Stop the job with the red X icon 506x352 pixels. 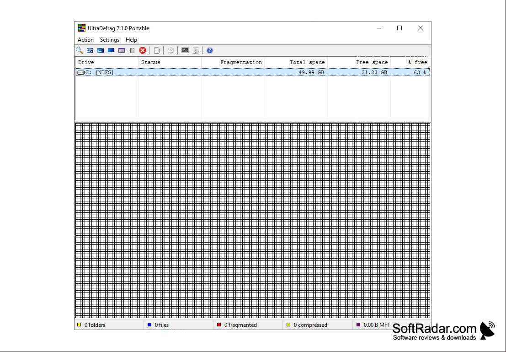[143, 50]
